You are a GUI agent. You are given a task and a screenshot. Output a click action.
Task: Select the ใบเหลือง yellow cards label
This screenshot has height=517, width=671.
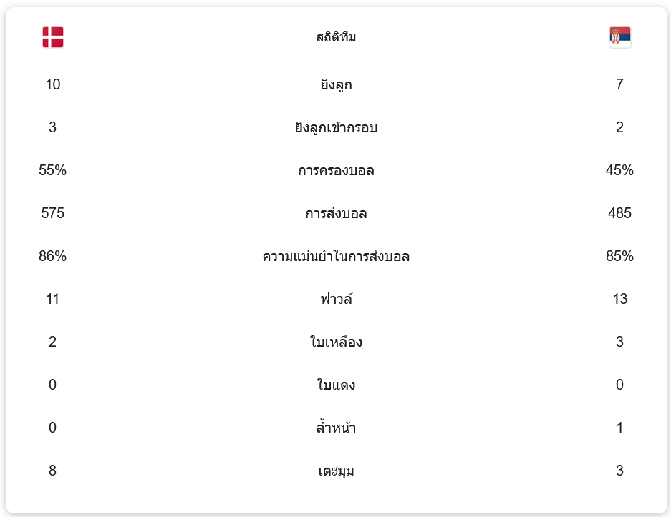336,343
